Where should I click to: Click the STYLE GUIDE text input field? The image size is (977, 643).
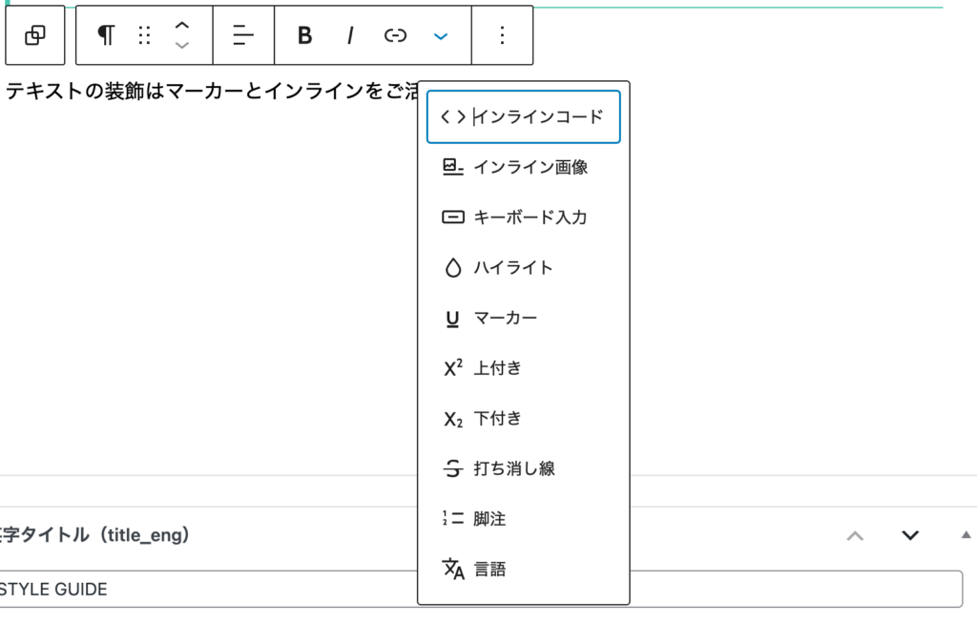(x=191, y=590)
